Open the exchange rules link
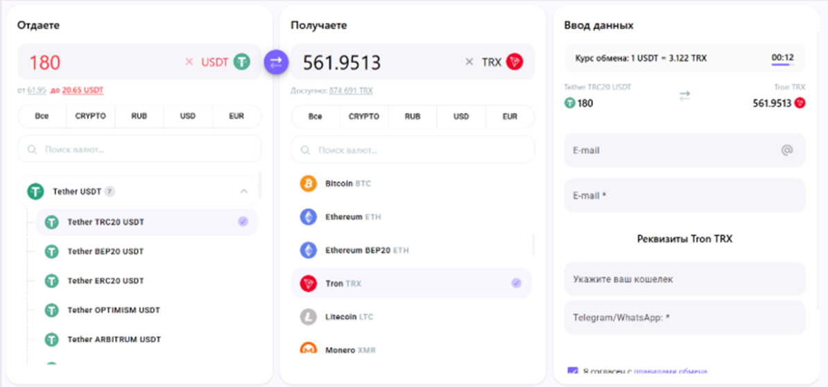Viewport: 828px width, 387px height. click(x=670, y=371)
